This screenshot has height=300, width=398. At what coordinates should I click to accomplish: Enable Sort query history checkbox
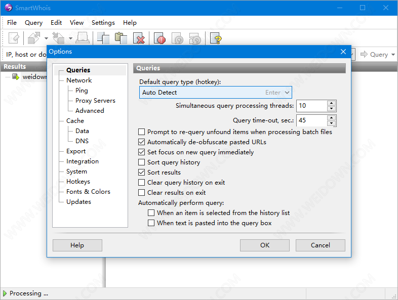142,162
